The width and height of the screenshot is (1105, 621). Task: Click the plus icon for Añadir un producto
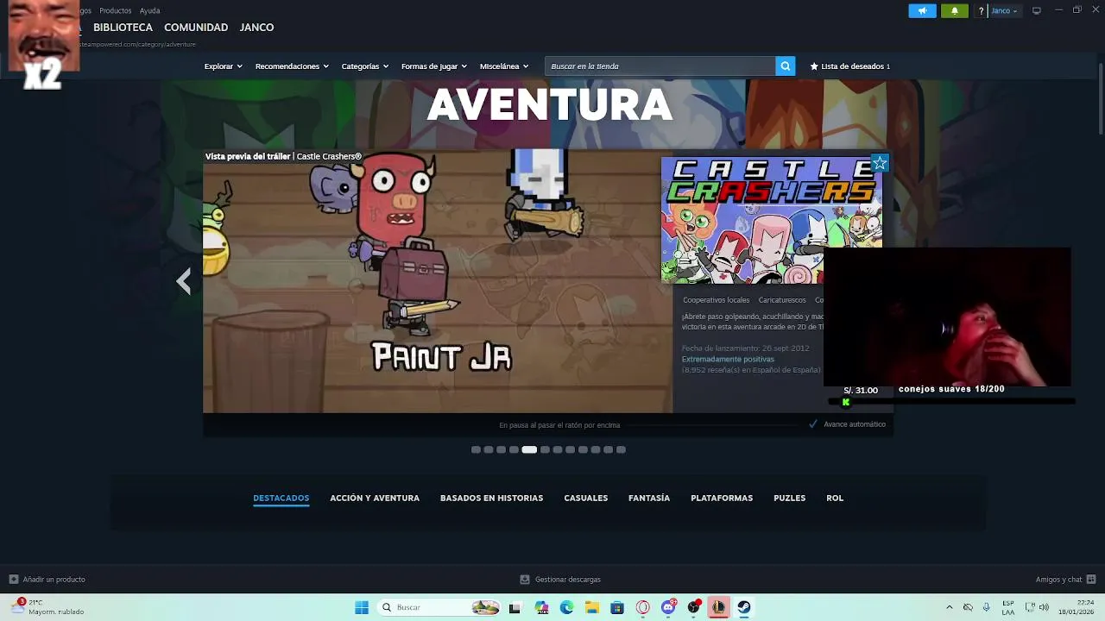pos(13,579)
